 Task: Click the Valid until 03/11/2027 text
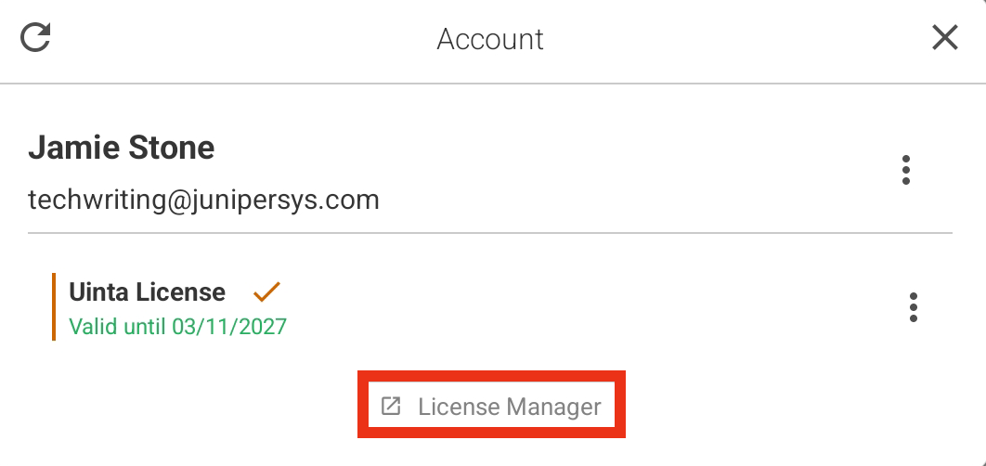pos(178,327)
